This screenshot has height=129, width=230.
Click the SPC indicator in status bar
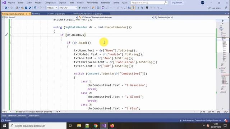pyautogui.click(x=218, y=112)
